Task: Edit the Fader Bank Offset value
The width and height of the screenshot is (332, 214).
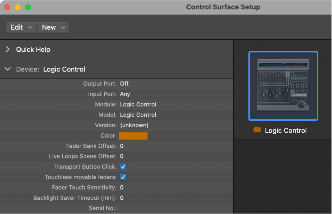Action: pyautogui.click(x=122, y=146)
